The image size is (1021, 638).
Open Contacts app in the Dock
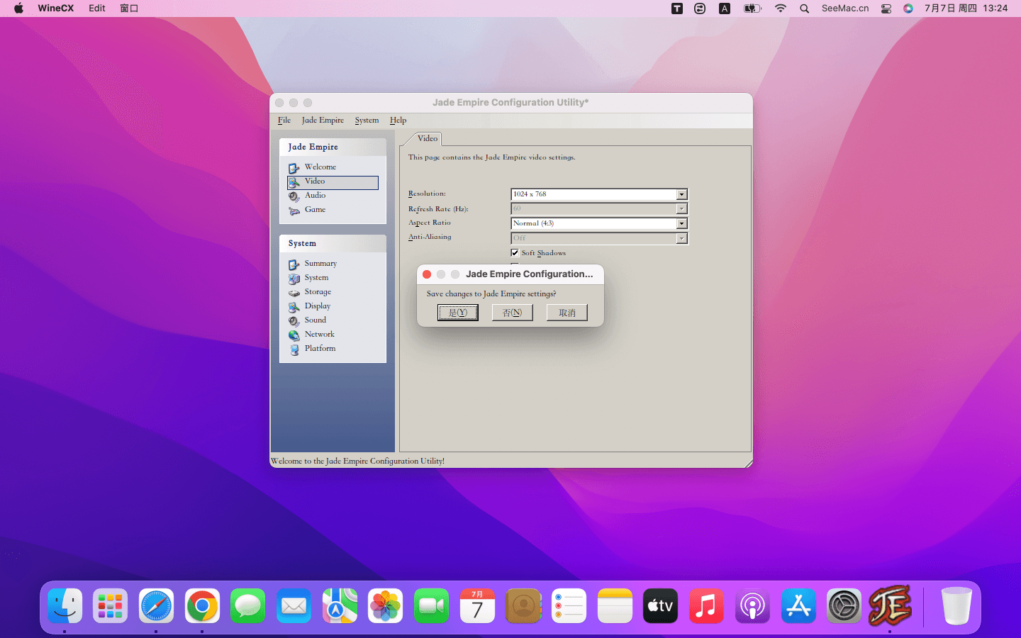[523, 606]
